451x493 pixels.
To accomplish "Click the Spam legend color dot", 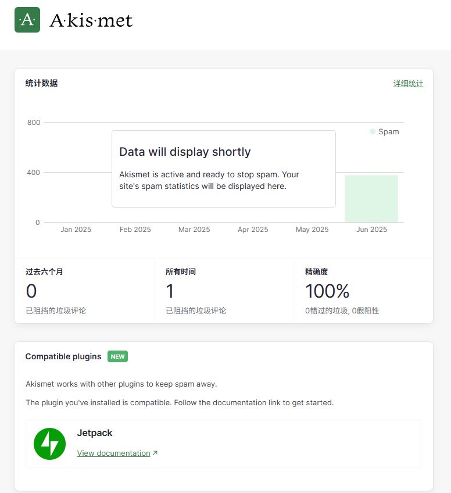I will point(373,131).
